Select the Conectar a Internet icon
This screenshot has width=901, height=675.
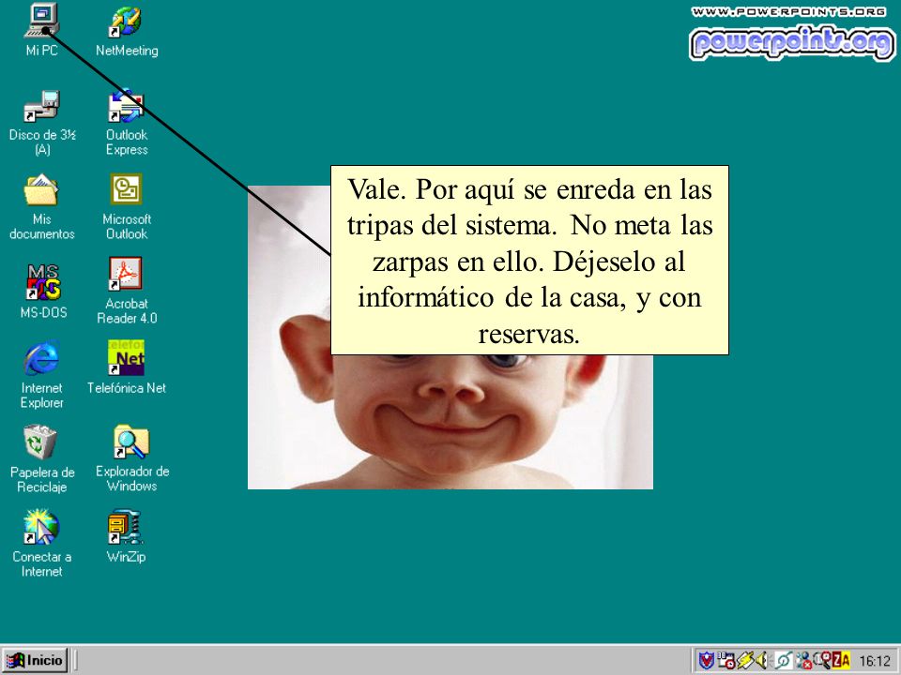coord(41,543)
